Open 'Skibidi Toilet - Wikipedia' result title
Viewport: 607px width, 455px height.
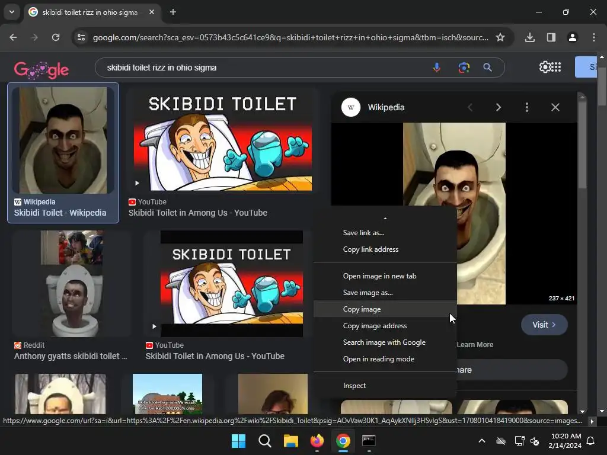pyautogui.click(x=60, y=213)
